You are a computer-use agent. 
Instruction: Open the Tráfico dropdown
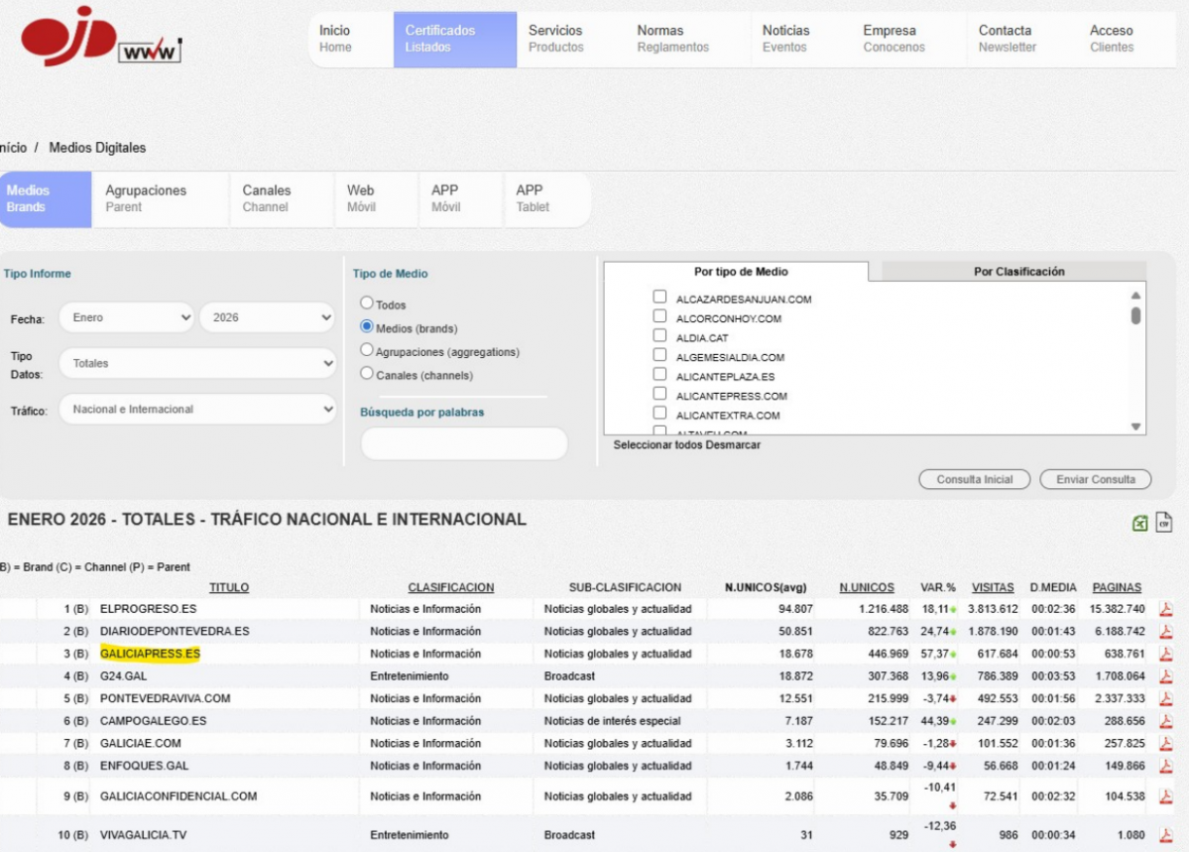tap(197, 409)
